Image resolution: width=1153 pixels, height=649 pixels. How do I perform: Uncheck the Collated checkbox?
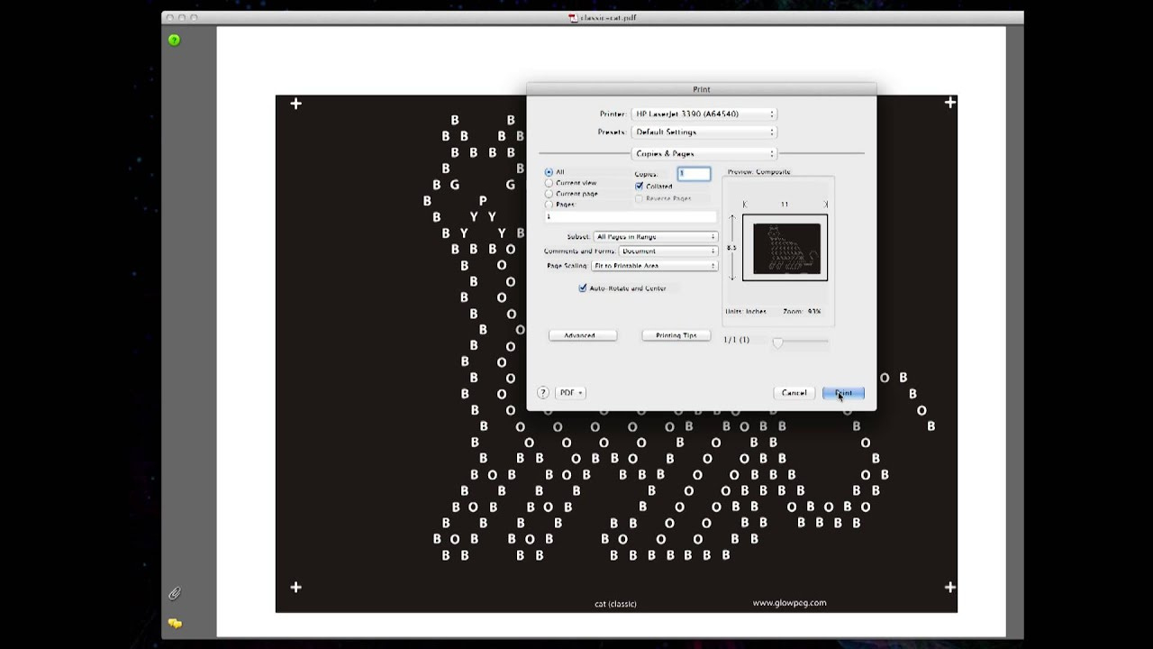tap(640, 186)
